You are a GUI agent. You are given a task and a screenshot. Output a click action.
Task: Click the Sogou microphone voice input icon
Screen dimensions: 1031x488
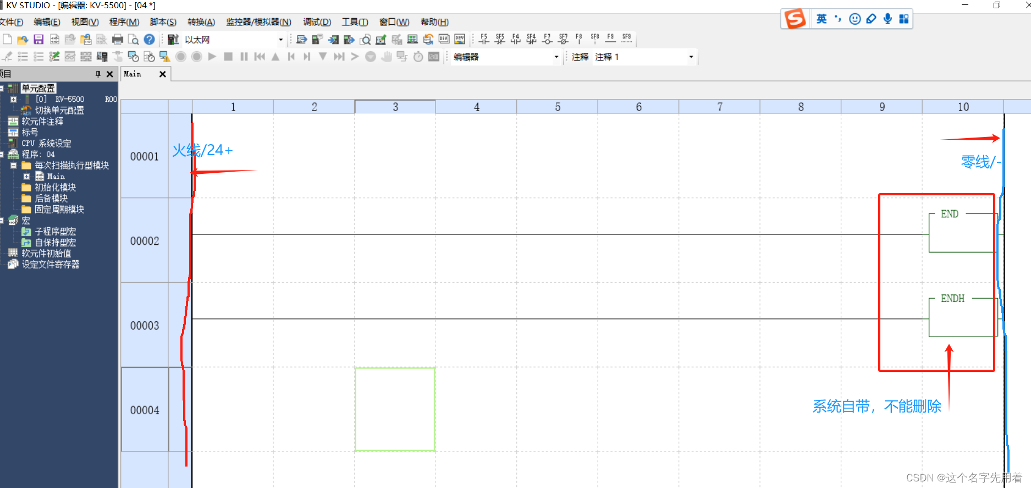(887, 19)
